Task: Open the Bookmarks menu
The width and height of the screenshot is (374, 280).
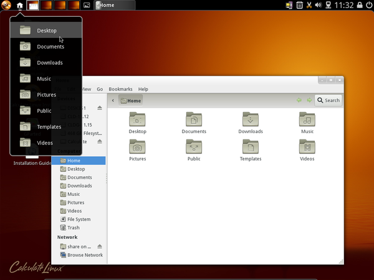Action: (120, 89)
